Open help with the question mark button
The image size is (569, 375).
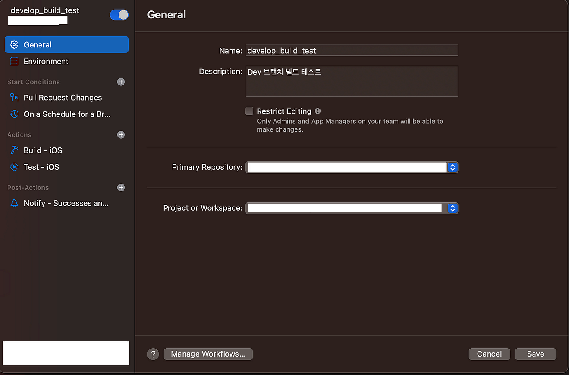(153, 354)
